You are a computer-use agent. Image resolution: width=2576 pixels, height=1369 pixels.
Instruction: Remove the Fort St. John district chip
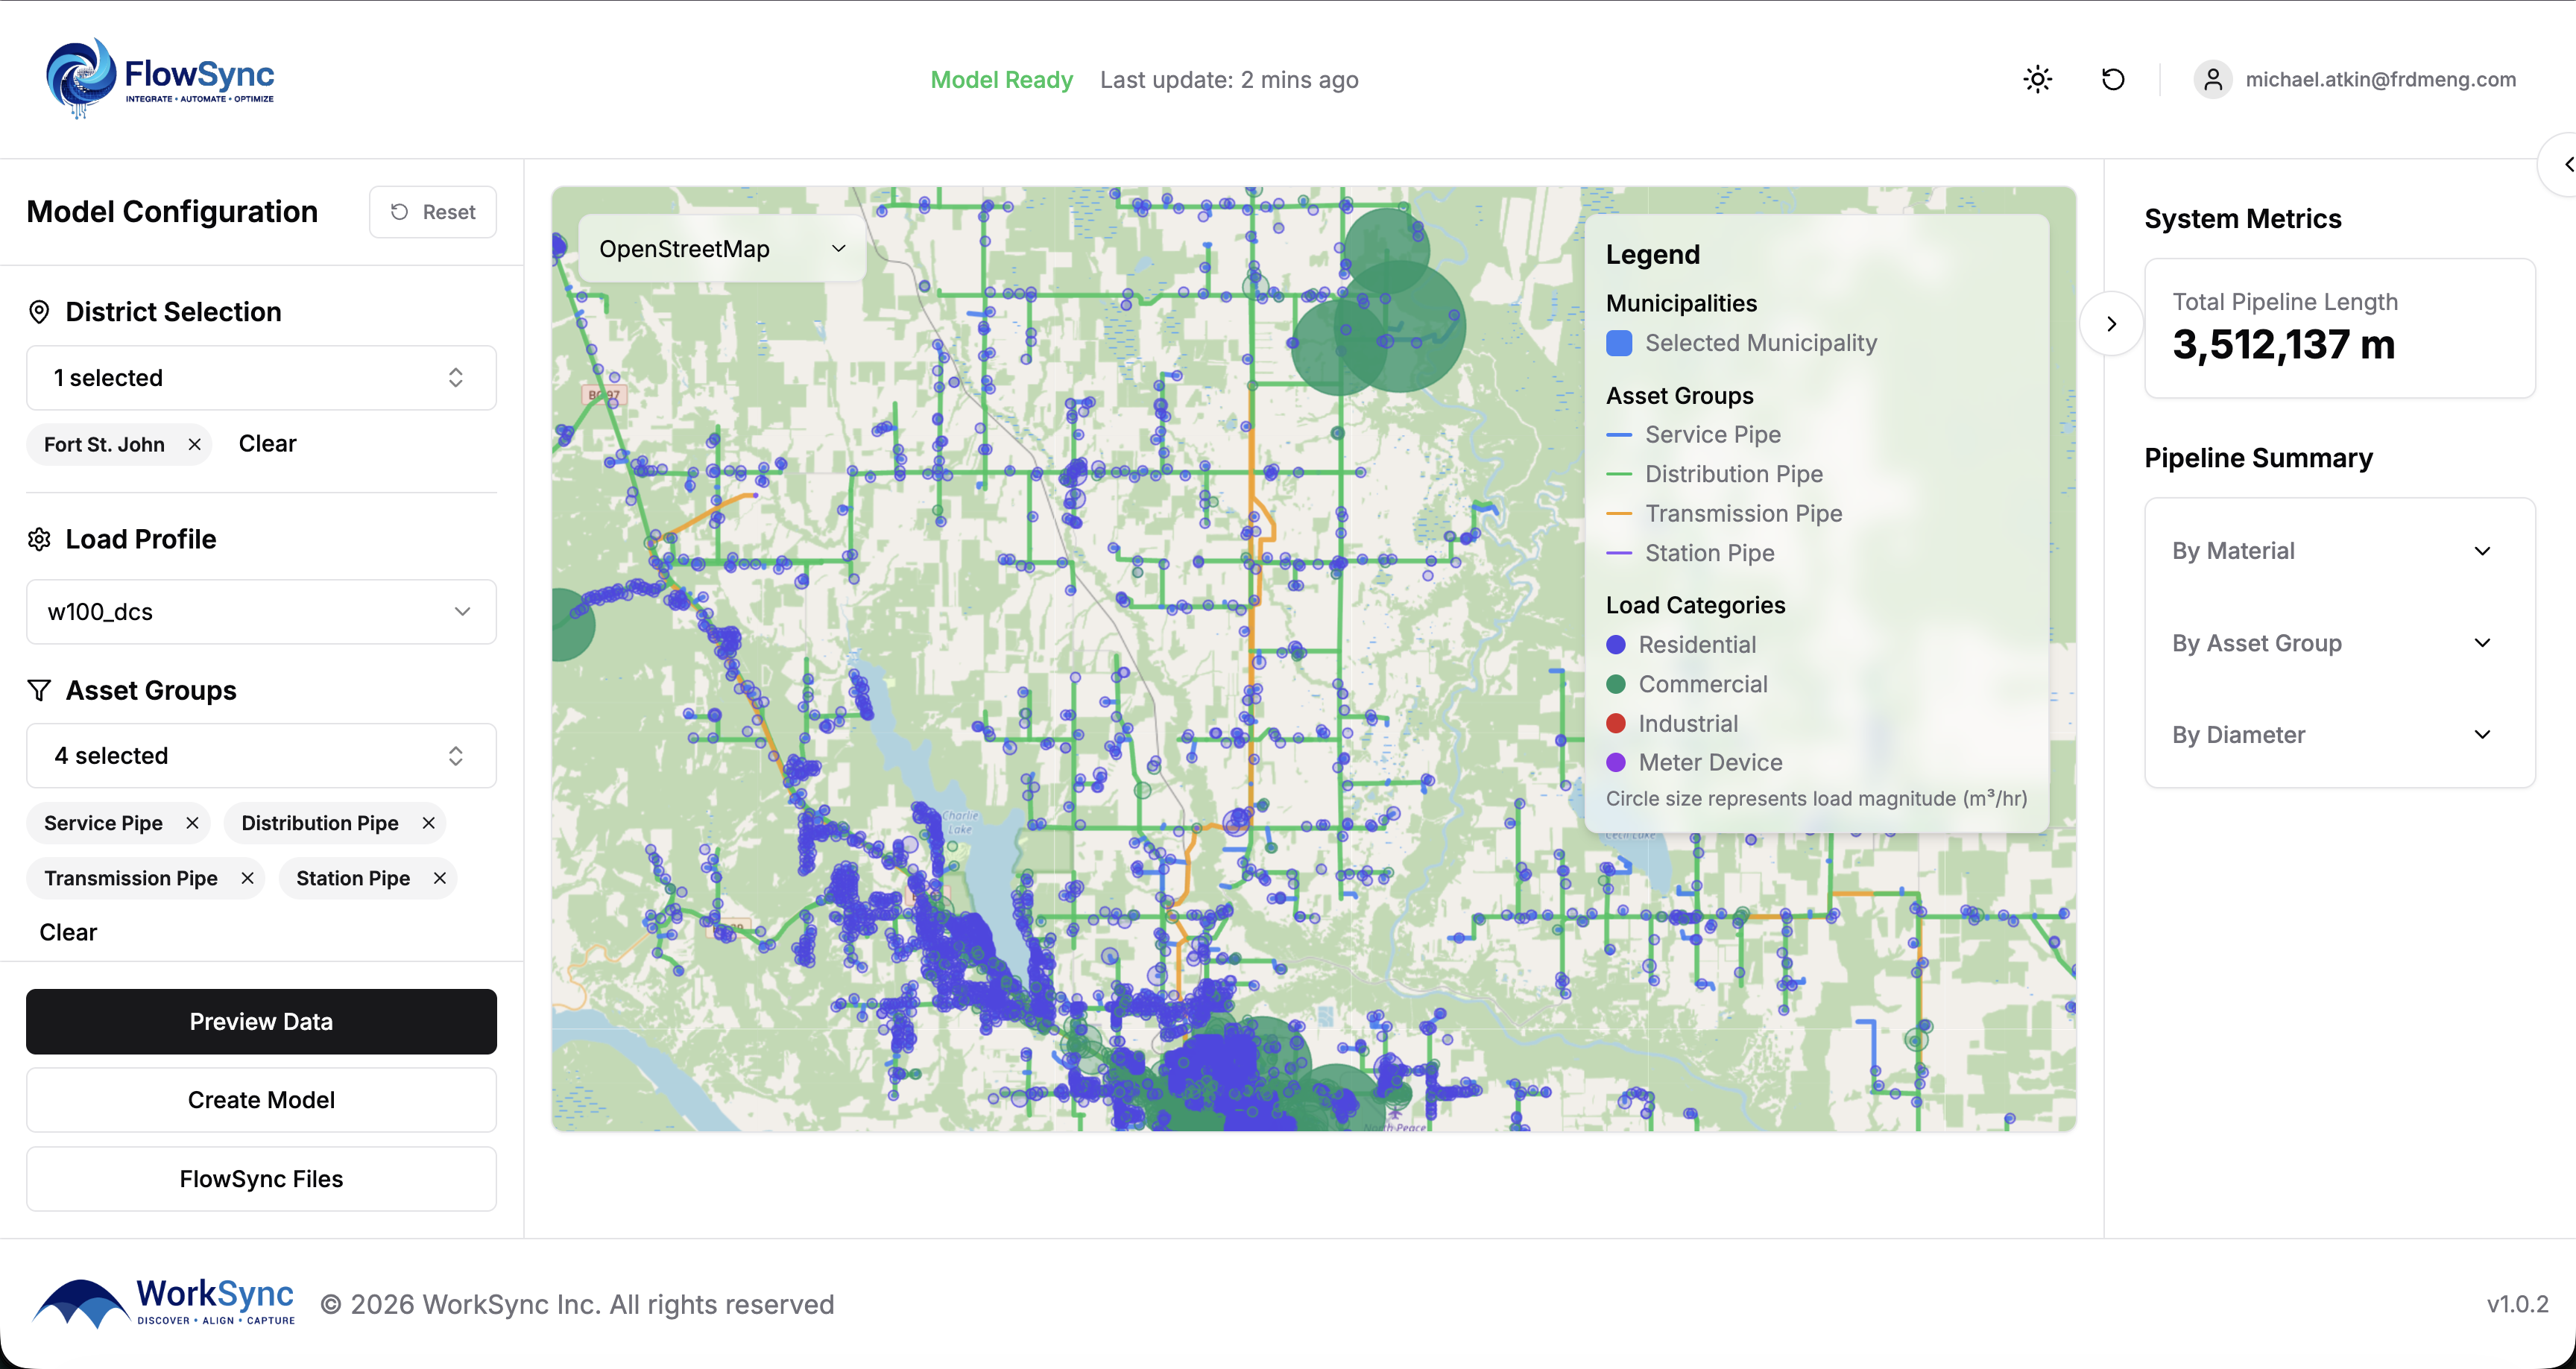(x=195, y=444)
